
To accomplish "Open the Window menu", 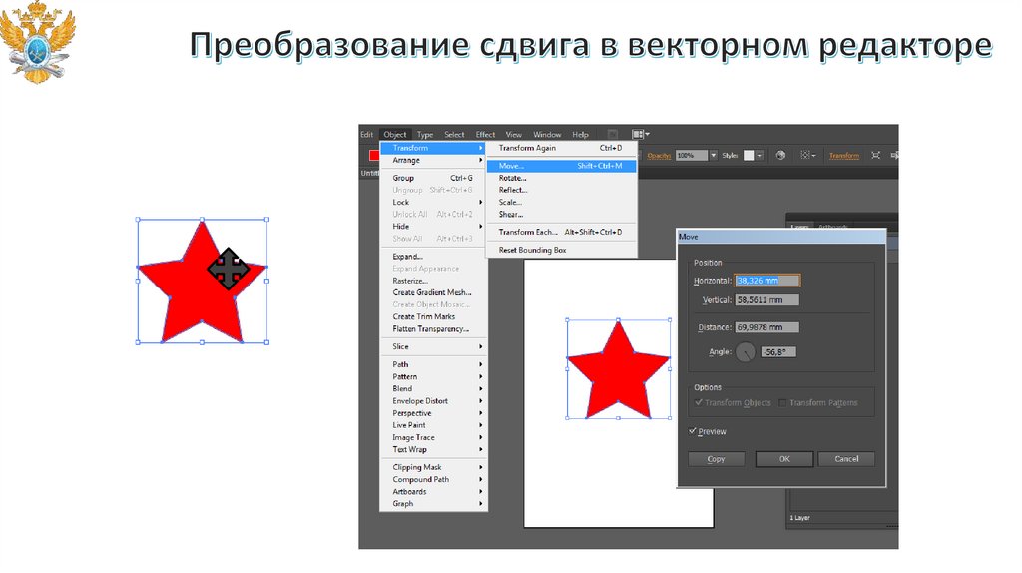I will 547,135.
